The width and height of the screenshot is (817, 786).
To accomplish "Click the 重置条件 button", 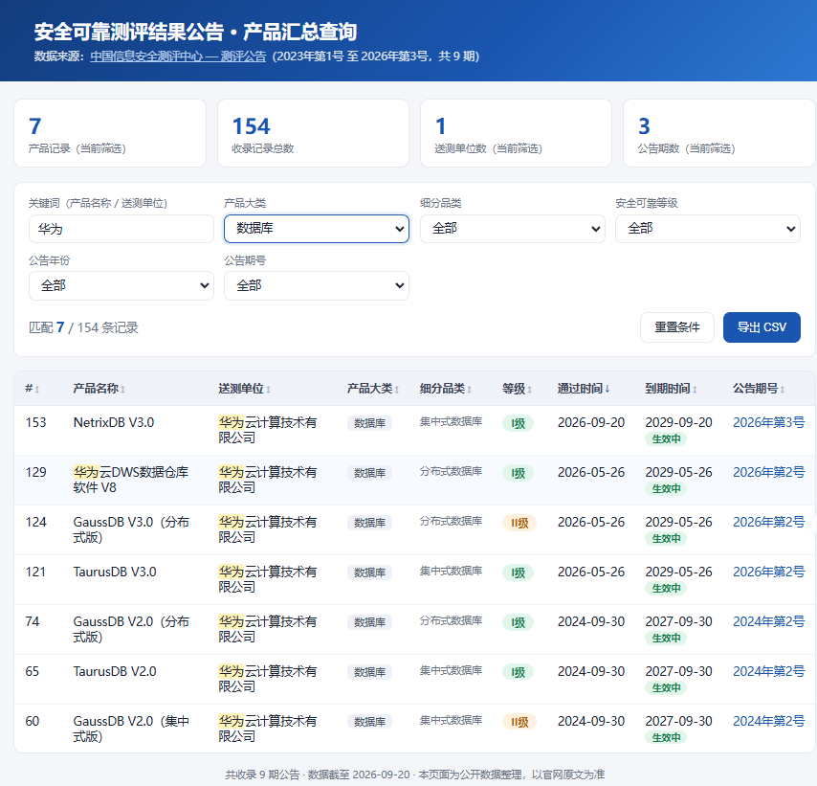I will pos(676,327).
